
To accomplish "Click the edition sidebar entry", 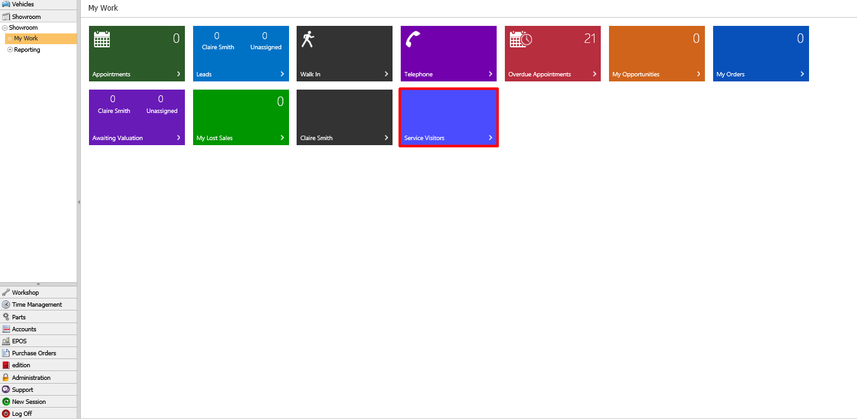I will click(x=38, y=365).
